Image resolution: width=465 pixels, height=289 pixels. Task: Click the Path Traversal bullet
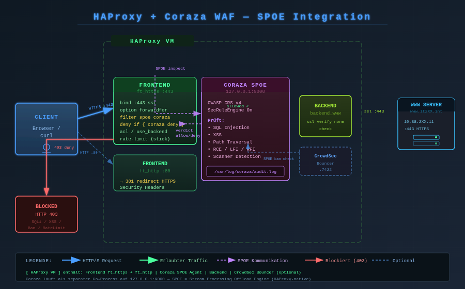click(x=230, y=142)
